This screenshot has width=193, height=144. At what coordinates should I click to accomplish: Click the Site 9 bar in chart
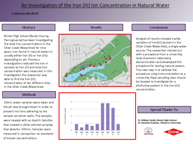pyautogui.click(x=118, y=127)
